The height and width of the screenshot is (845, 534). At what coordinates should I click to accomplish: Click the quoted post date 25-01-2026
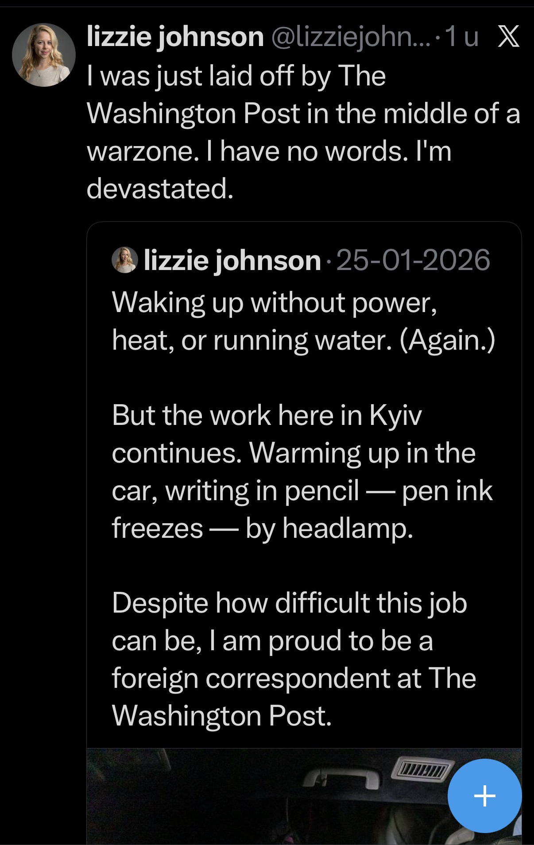[413, 260]
